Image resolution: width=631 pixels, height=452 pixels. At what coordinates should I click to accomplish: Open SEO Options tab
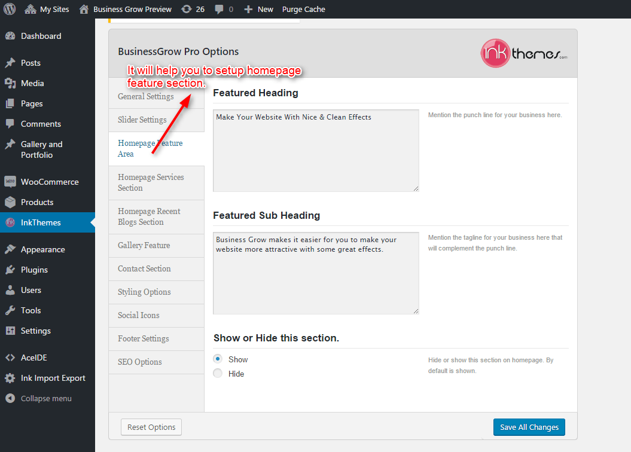157,362
